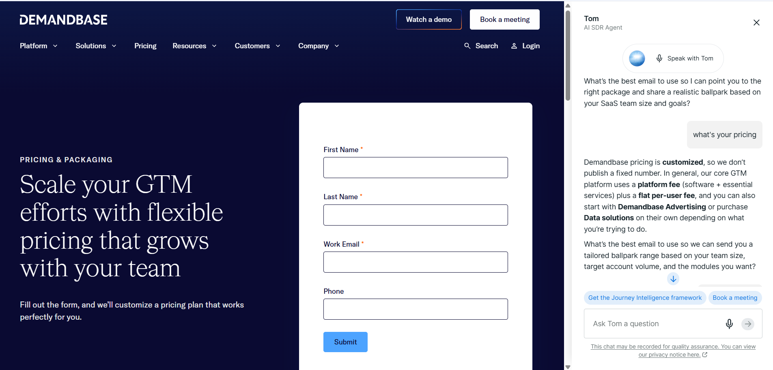The width and height of the screenshot is (773, 370).
Task: Click the scrollbar down arrow
Action: coord(568,367)
